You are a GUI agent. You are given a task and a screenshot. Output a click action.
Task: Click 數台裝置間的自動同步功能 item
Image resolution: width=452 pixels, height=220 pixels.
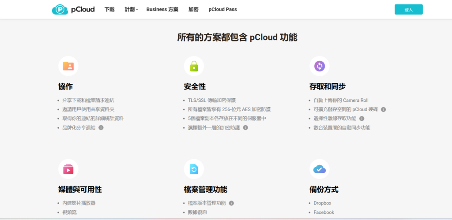[342, 127]
